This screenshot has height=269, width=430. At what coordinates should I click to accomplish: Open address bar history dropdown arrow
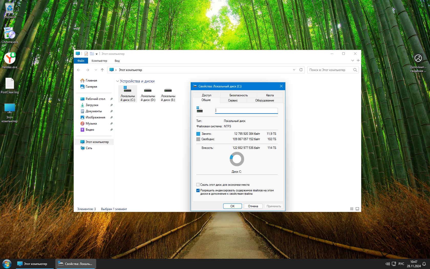point(294,70)
